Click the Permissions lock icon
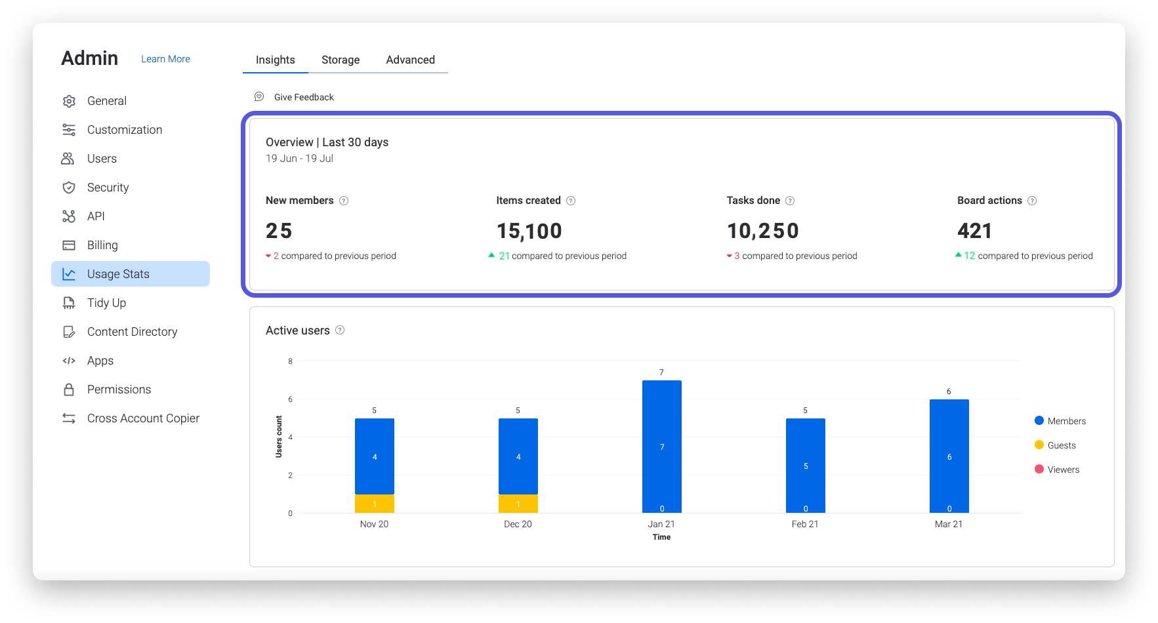Viewport: 1158px width, 623px height. (x=69, y=390)
